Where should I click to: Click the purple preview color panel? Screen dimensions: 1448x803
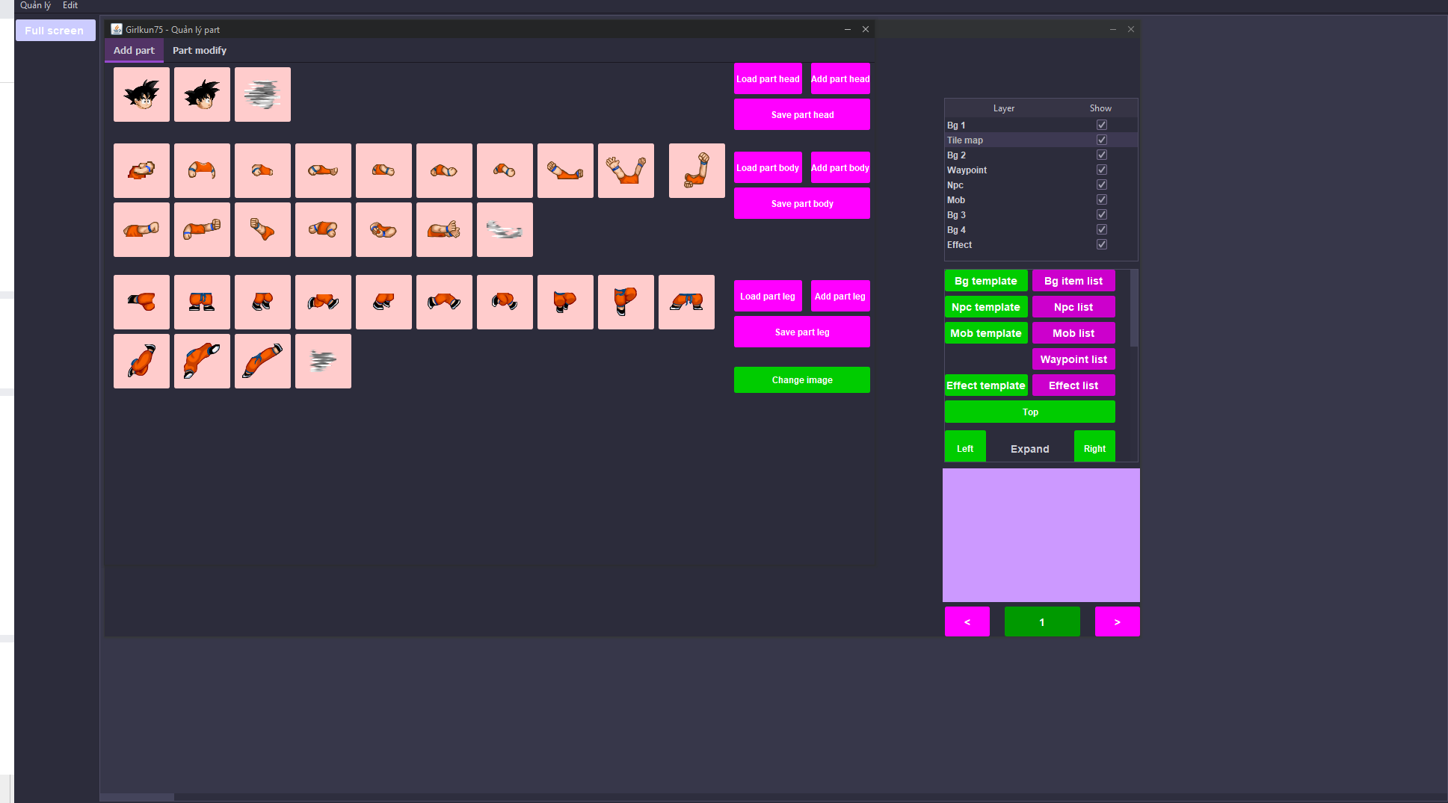1041,535
